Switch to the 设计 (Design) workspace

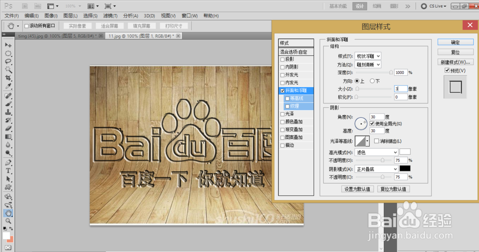tap(360, 6)
